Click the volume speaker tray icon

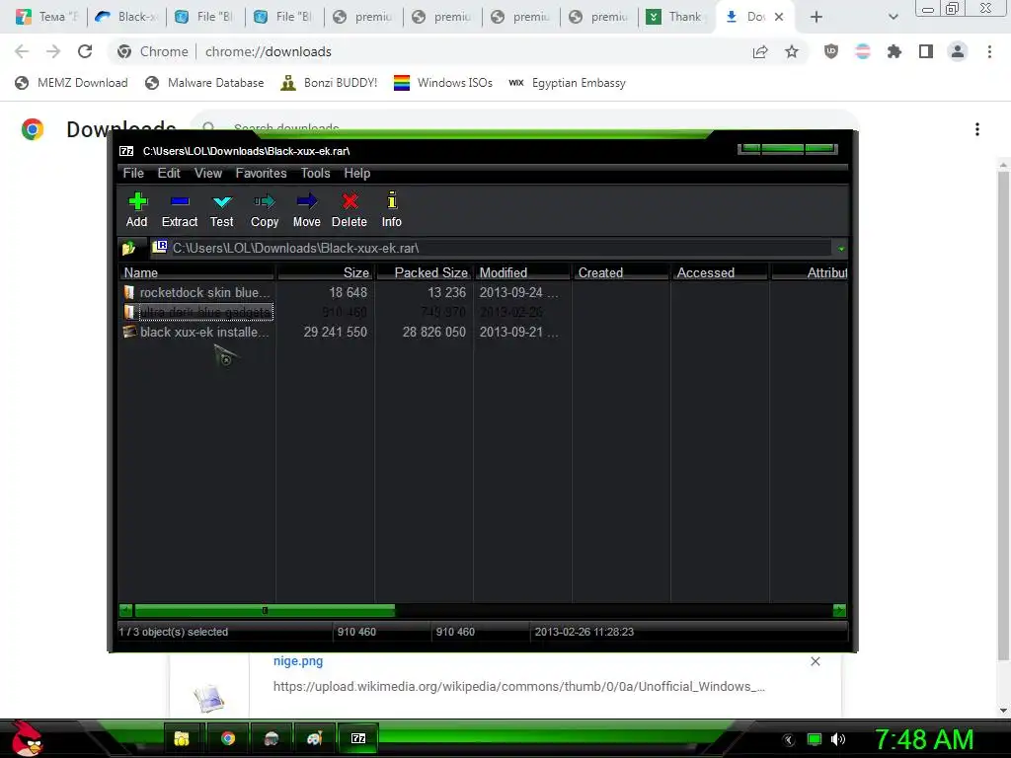[x=838, y=739]
